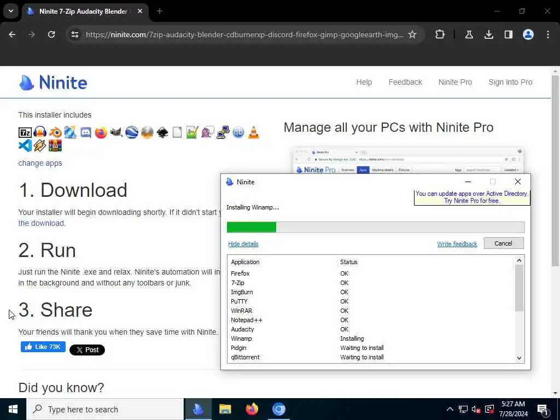Click the Facebook Like 73K button

43,347
